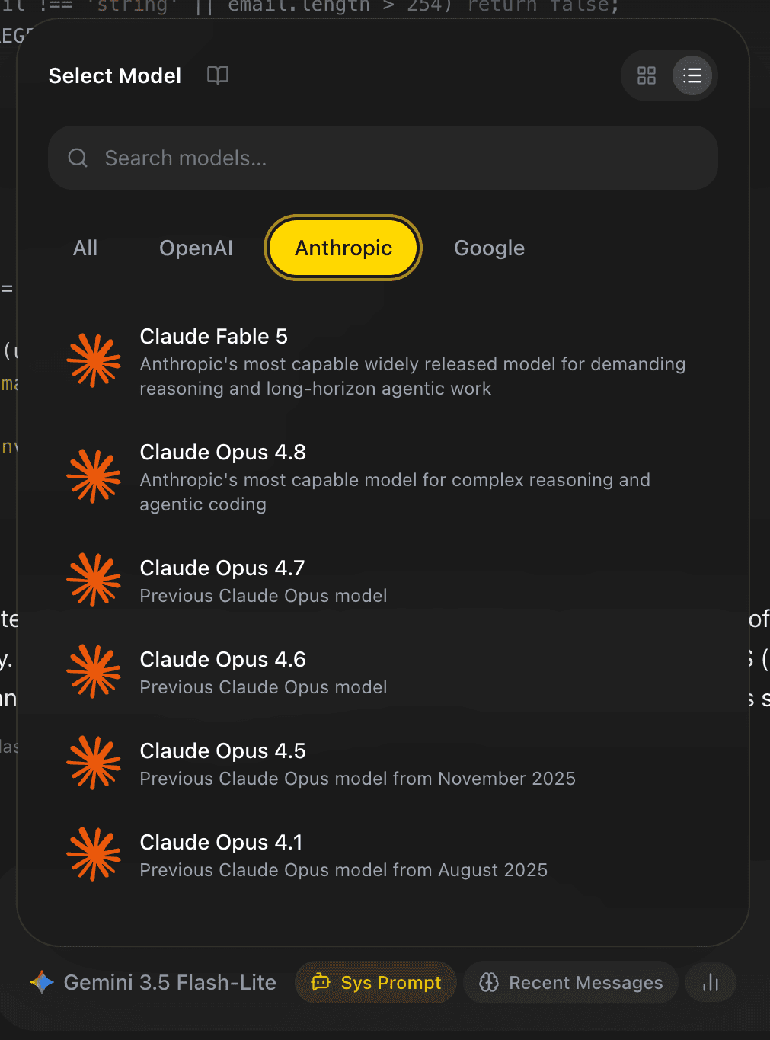Filter models by Google

tap(490, 248)
